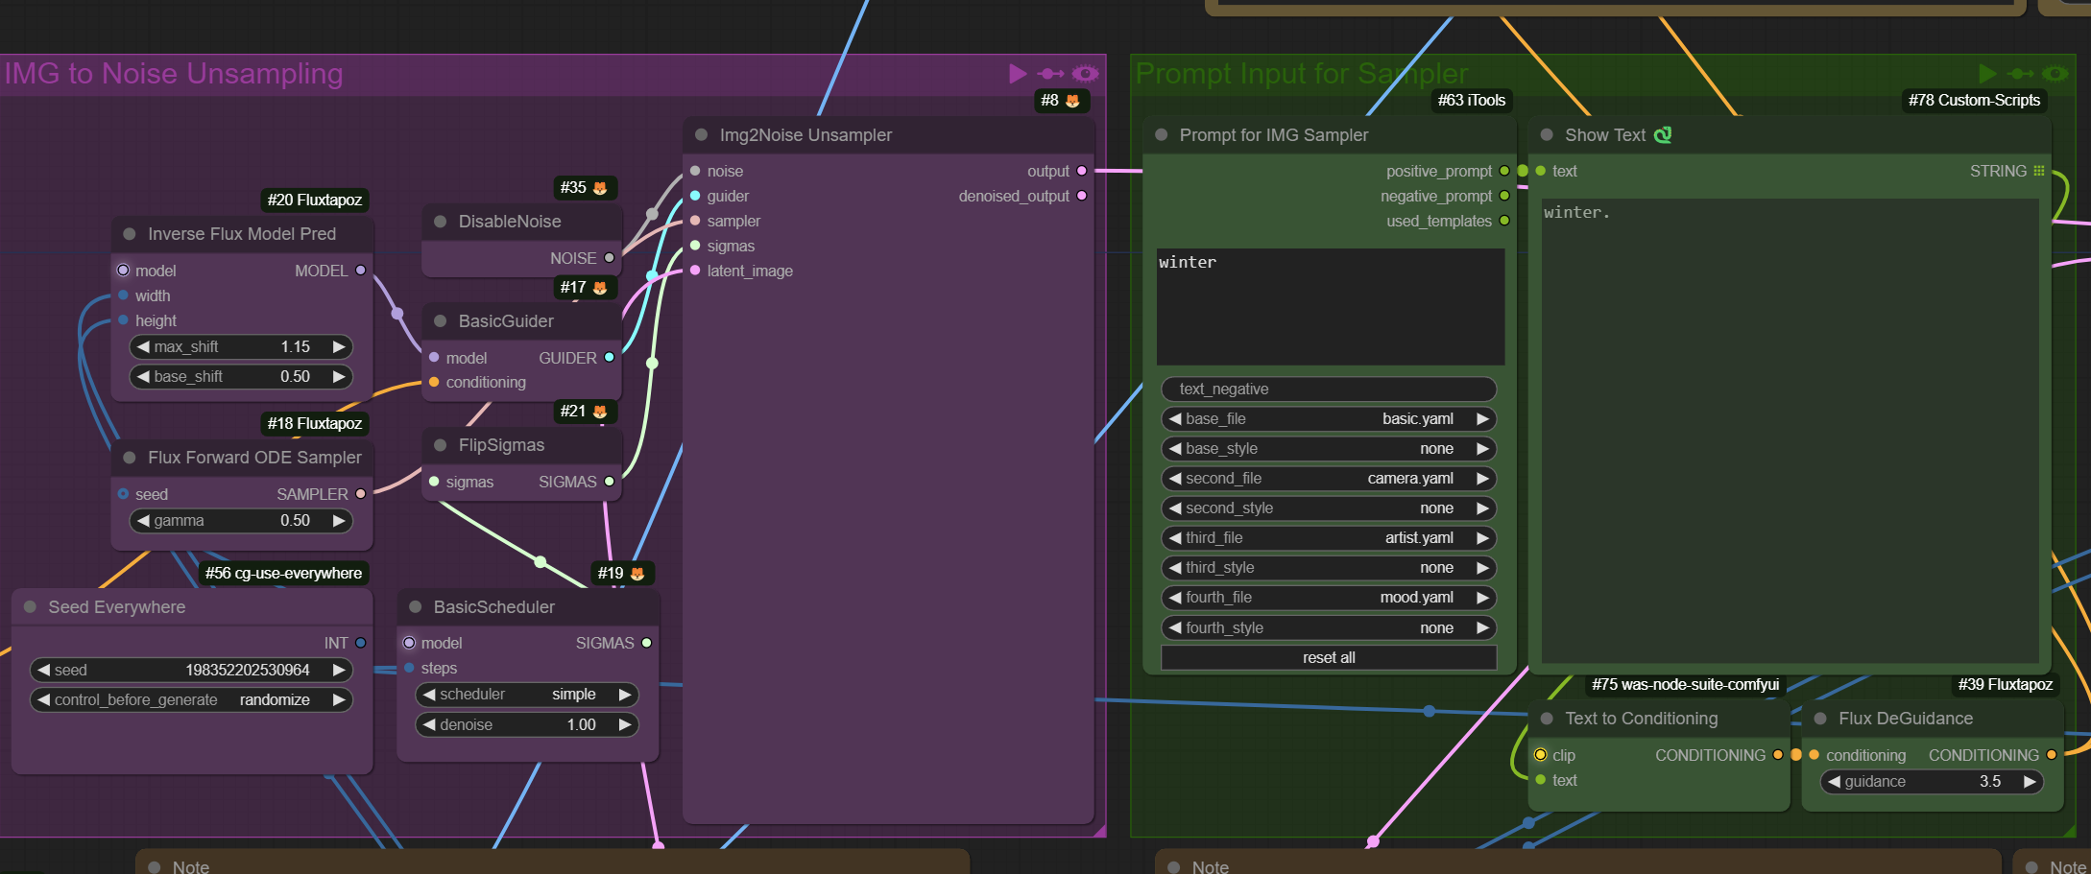Screen dimensions: 2091x874
Task: Open control_before_generate randomize dropdown
Action: (191, 700)
